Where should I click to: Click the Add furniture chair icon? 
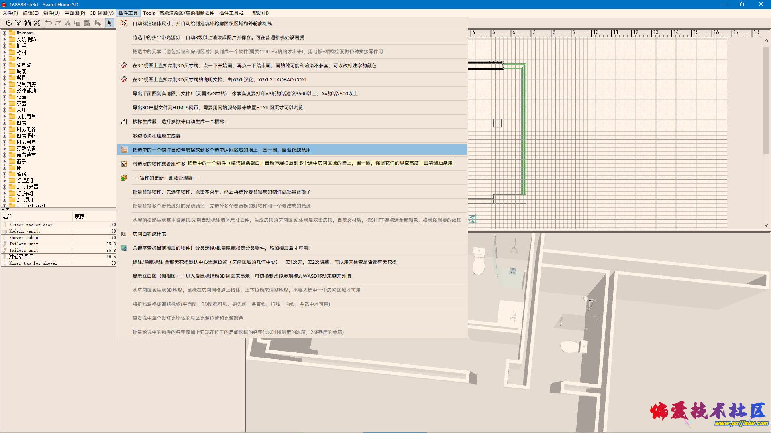(x=98, y=23)
